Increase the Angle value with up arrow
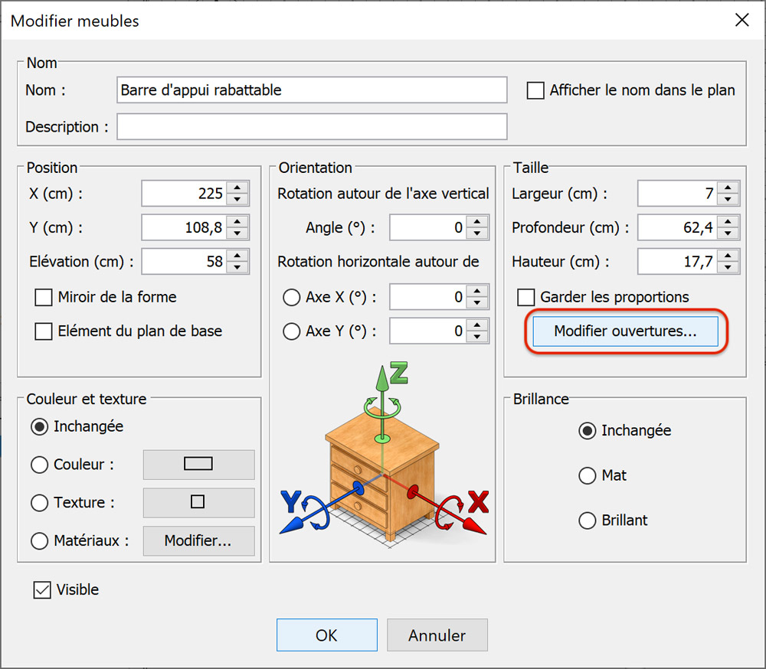 click(478, 222)
